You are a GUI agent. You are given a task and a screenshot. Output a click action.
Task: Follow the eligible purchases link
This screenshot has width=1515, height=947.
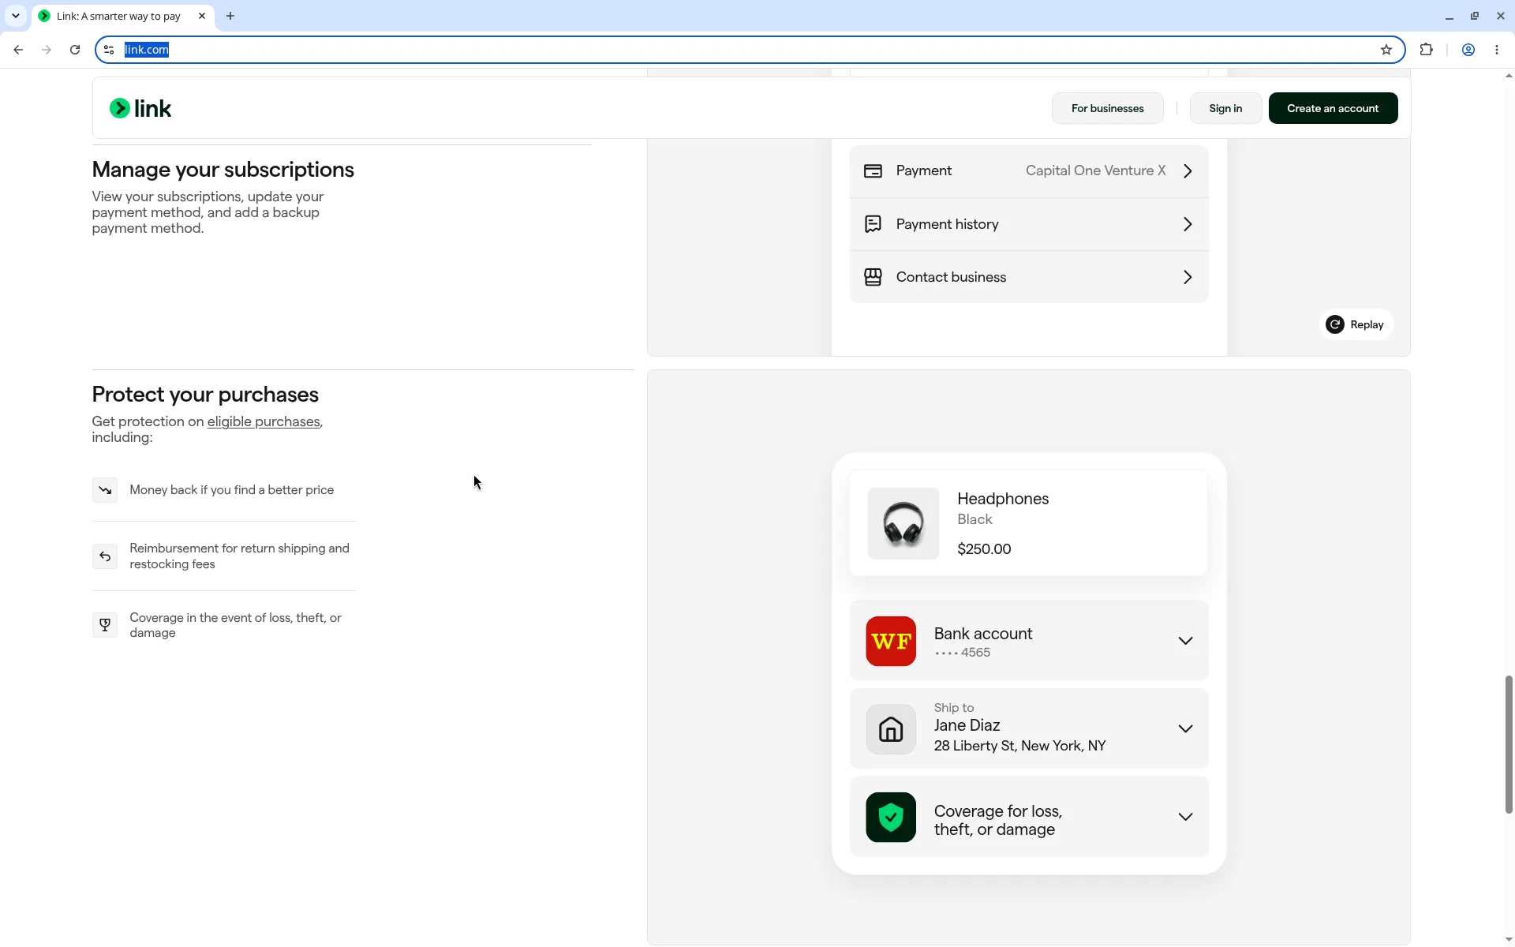[264, 421]
